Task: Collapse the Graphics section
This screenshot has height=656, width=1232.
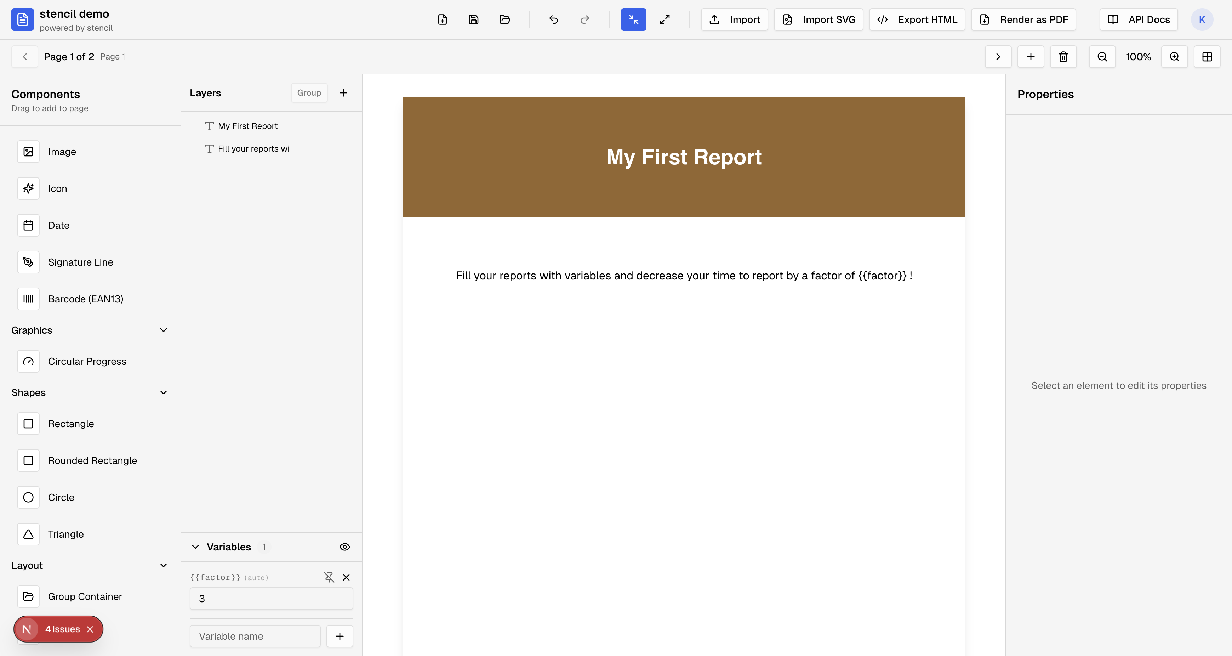Action: click(164, 330)
